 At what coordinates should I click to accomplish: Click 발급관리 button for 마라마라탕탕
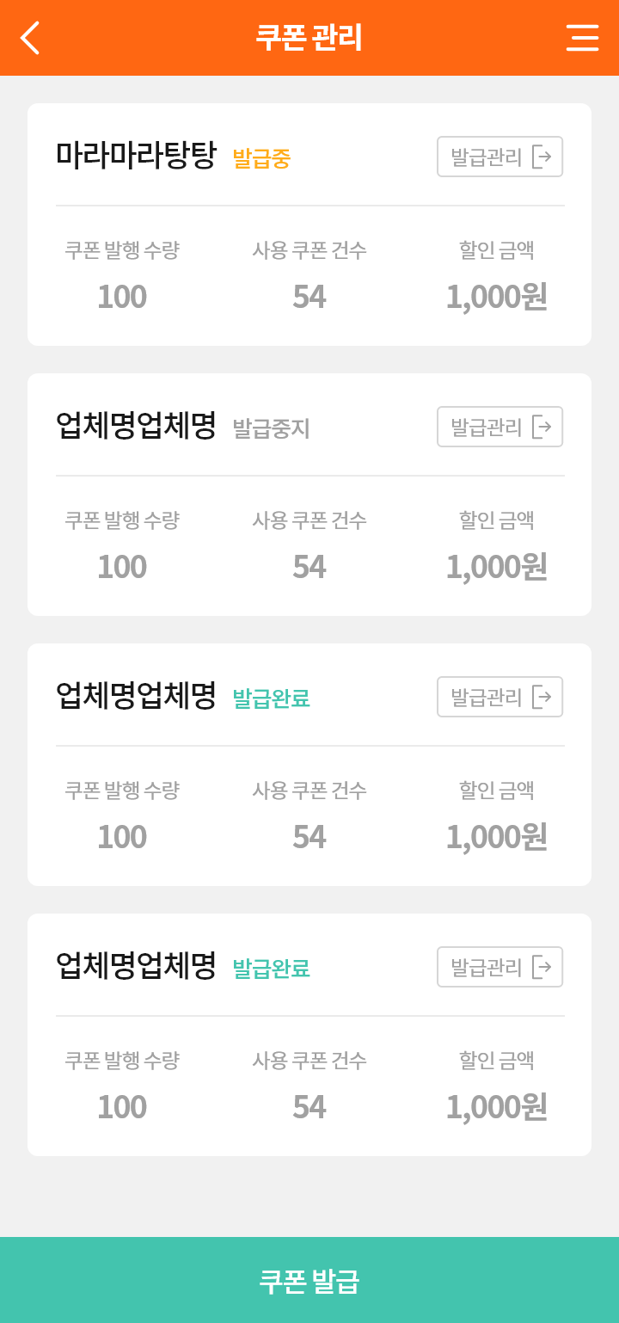point(487,157)
